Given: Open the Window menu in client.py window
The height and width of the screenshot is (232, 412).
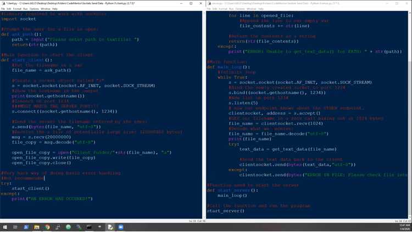Looking at the screenshot, I should coord(46,9).
